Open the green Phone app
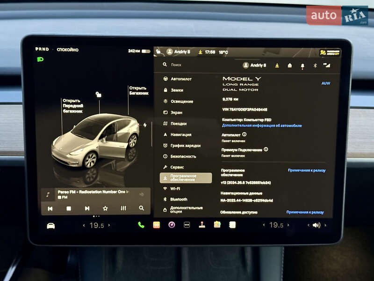Screen dimensions: 374x281 click(x=141, y=225)
